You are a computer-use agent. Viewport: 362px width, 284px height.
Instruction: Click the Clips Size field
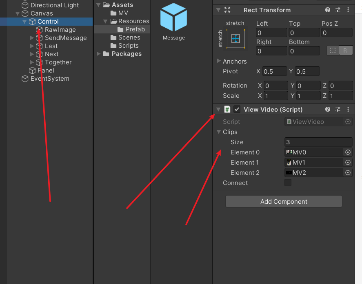[318, 142]
